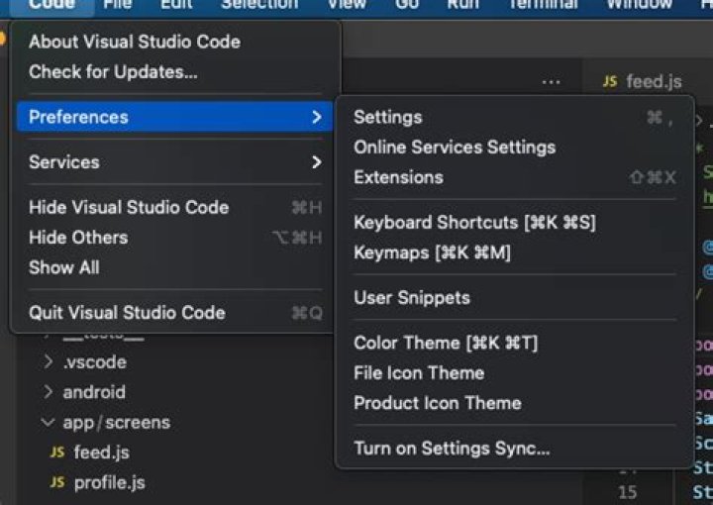Open User Snippets
The image size is (713, 505).
[x=515, y=298]
